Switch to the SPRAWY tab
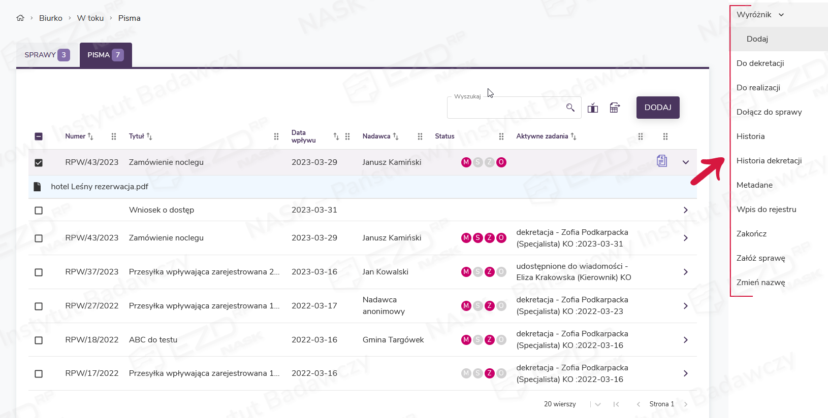Viewport: 828px width, 418px height. point(47,55)
